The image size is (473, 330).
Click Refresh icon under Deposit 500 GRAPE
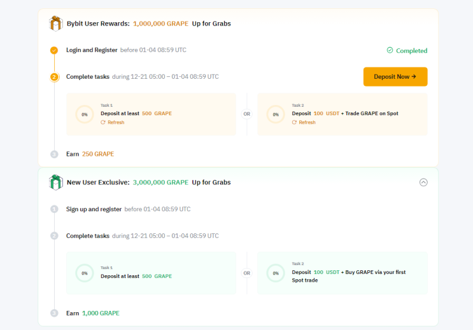point(102,122)
